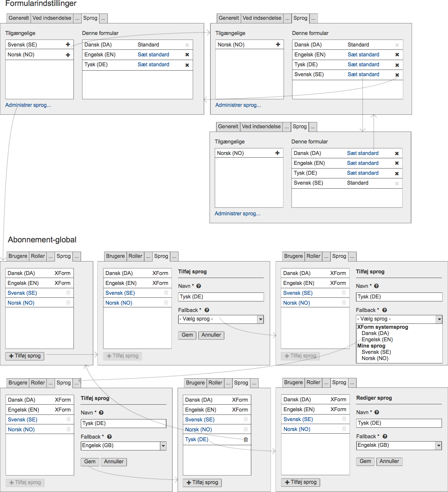
Task: Remove Tysk (DE) from the three-language formular list
Action: click(x=187, y=65)
